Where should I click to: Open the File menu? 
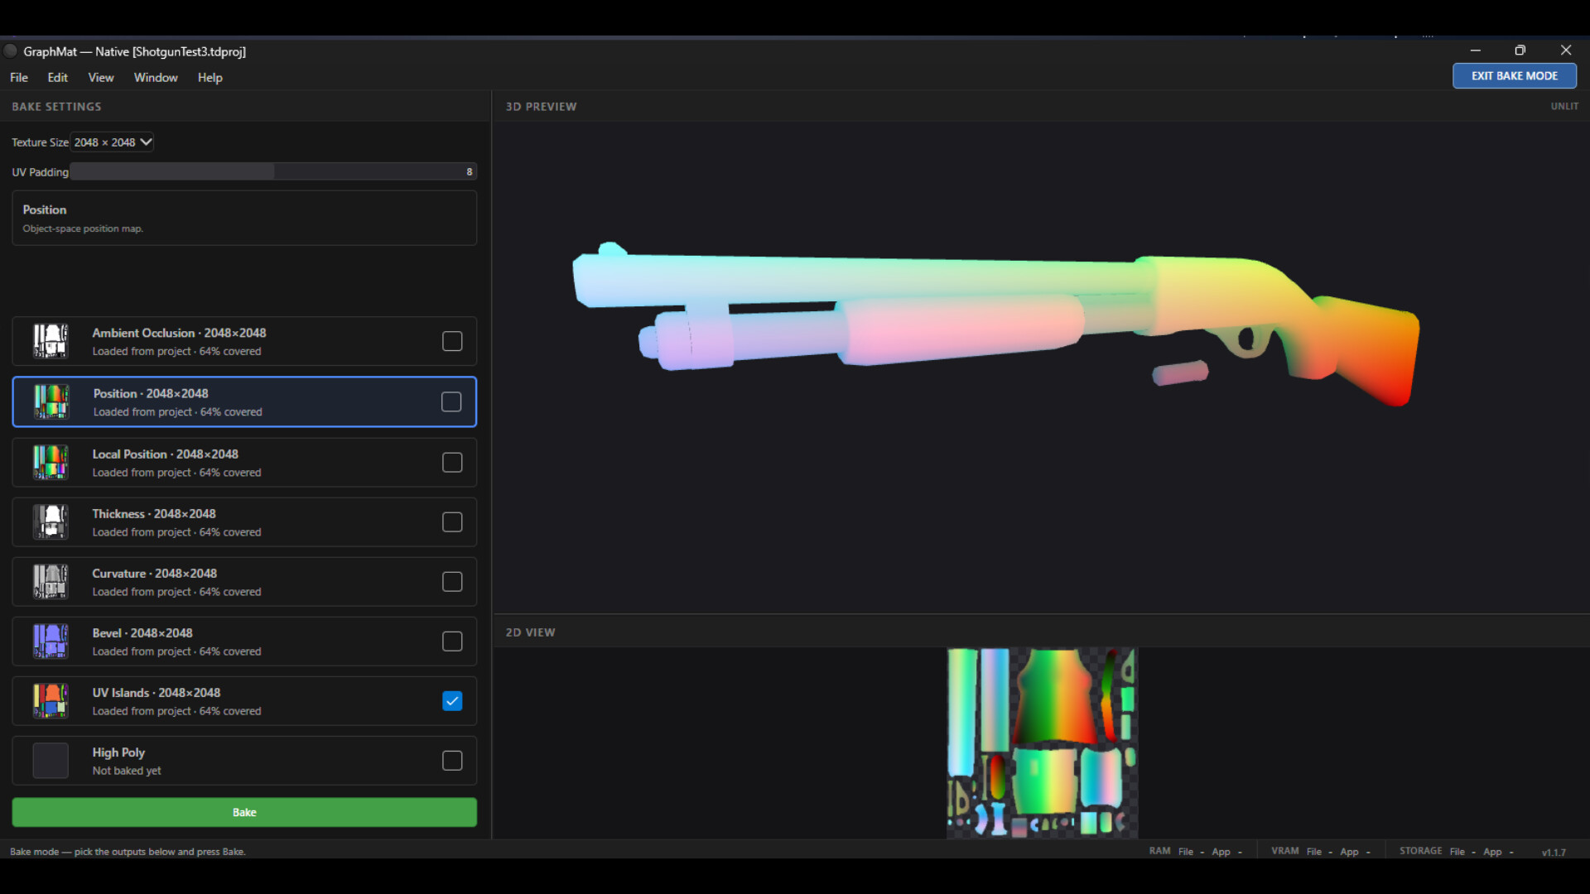pyautogui.click(x=19, y=77)
